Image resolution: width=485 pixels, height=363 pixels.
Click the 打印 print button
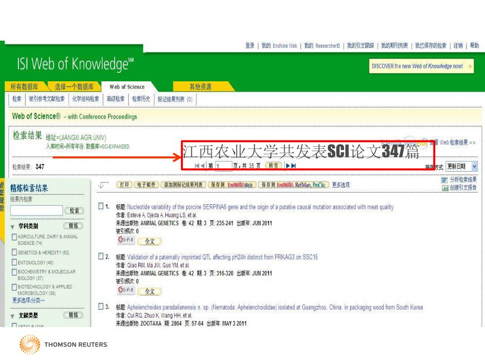pos(125,185)
